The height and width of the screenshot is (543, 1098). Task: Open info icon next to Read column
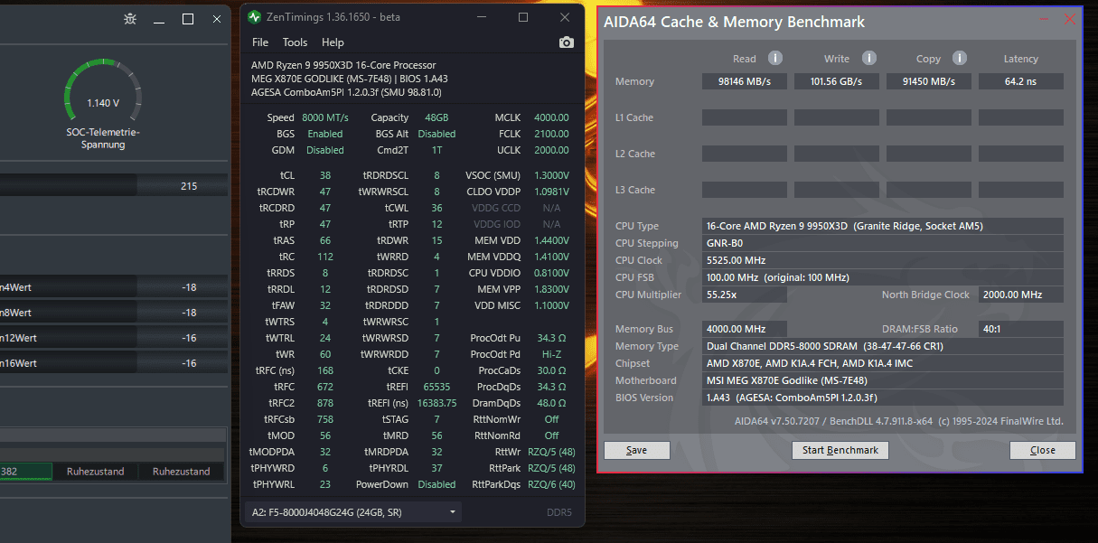tap(775, 58)
